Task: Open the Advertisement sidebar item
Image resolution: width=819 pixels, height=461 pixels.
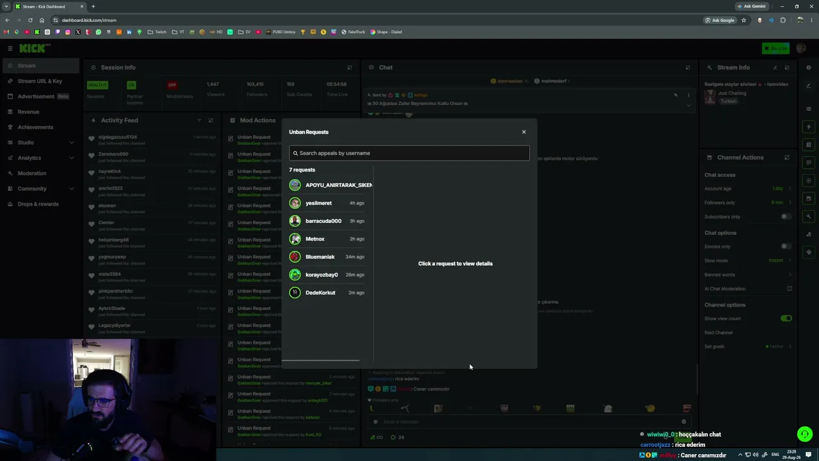Action: click(40, 96)
